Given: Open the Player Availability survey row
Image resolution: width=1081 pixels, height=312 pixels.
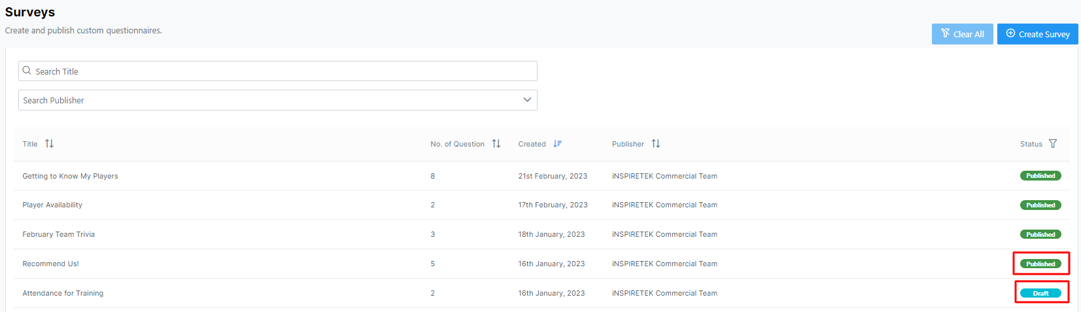Looking at the screenshot, I should pyautogui.click(x=541, y=205).
